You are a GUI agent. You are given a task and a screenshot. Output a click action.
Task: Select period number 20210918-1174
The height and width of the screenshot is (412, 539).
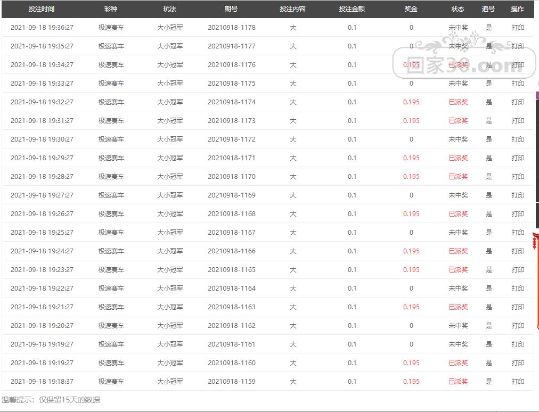tap(232, 102)
